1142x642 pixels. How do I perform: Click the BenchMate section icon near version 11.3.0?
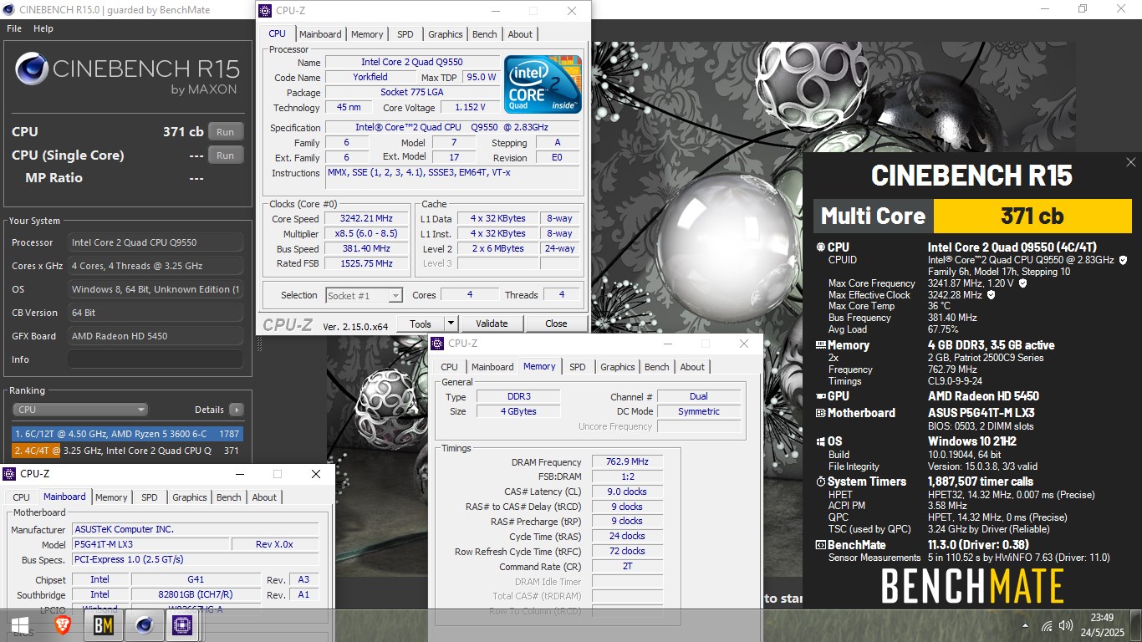point(821,545)
